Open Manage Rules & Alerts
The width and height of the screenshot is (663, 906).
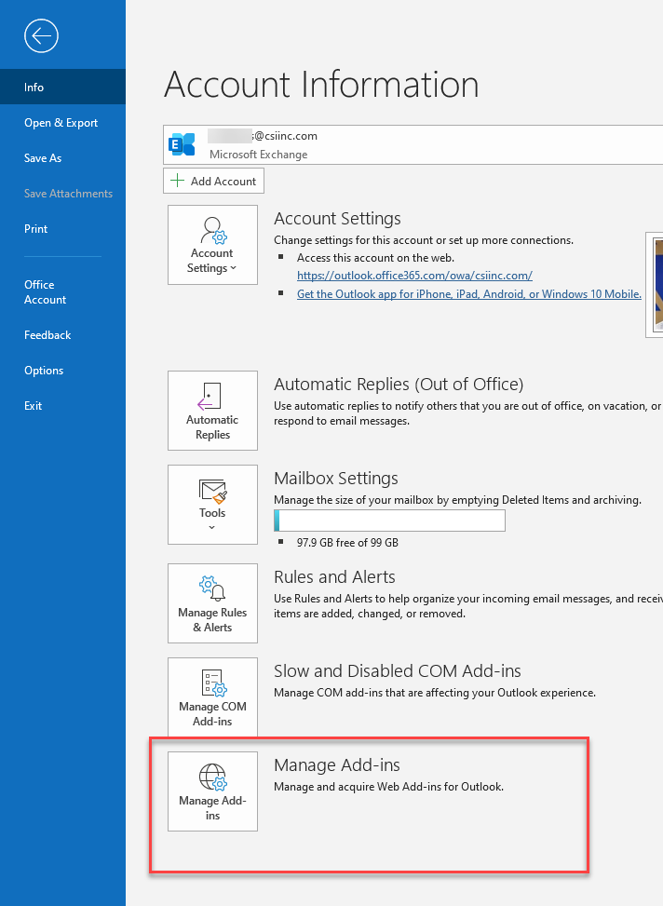212,602
